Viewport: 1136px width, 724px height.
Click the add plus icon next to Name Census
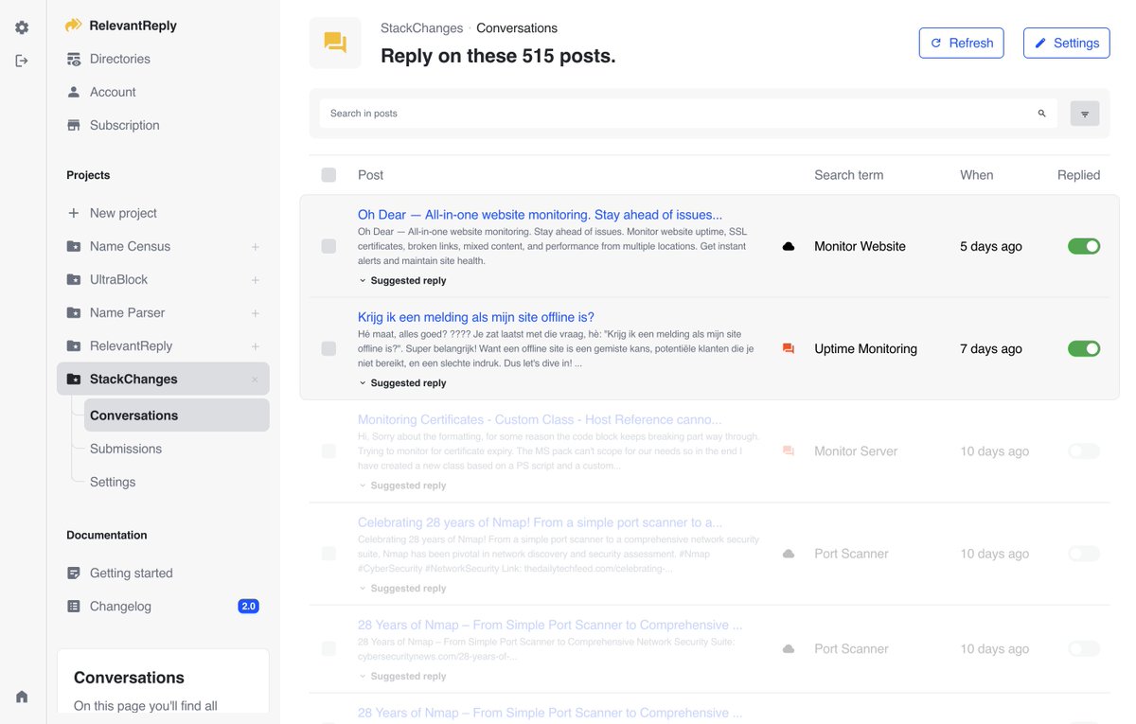[256, 247]
